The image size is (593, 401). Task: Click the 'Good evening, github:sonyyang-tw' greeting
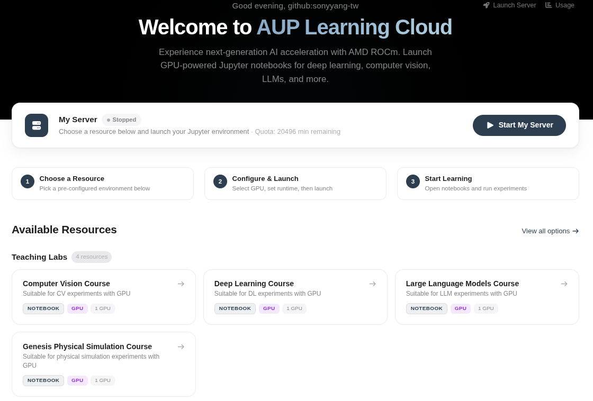[x=295, y=6]
